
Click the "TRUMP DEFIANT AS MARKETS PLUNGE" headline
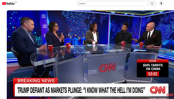(x=49, y=90)
